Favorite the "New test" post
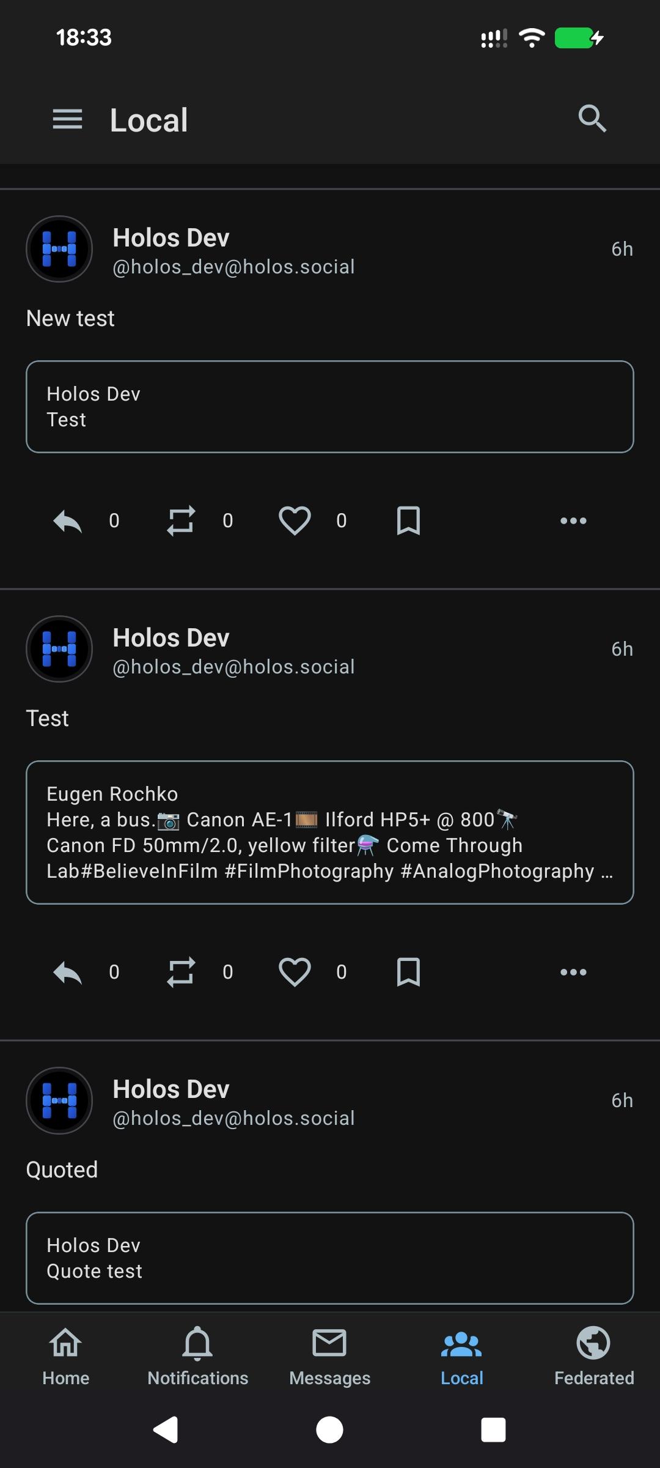This screenshot has width=660, height=1468. (295, 521)
